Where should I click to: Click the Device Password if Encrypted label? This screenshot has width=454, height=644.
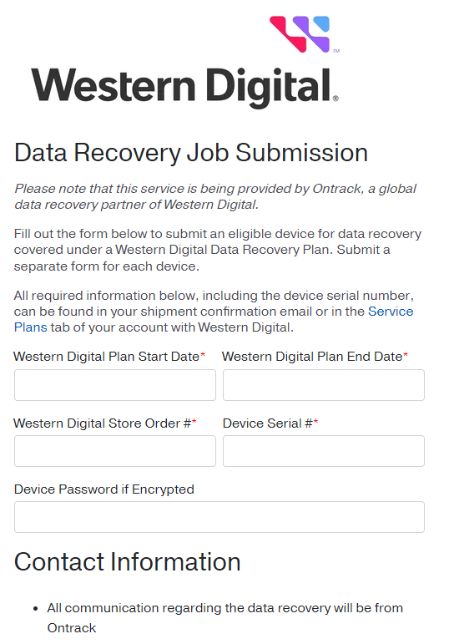coord(103,489)
